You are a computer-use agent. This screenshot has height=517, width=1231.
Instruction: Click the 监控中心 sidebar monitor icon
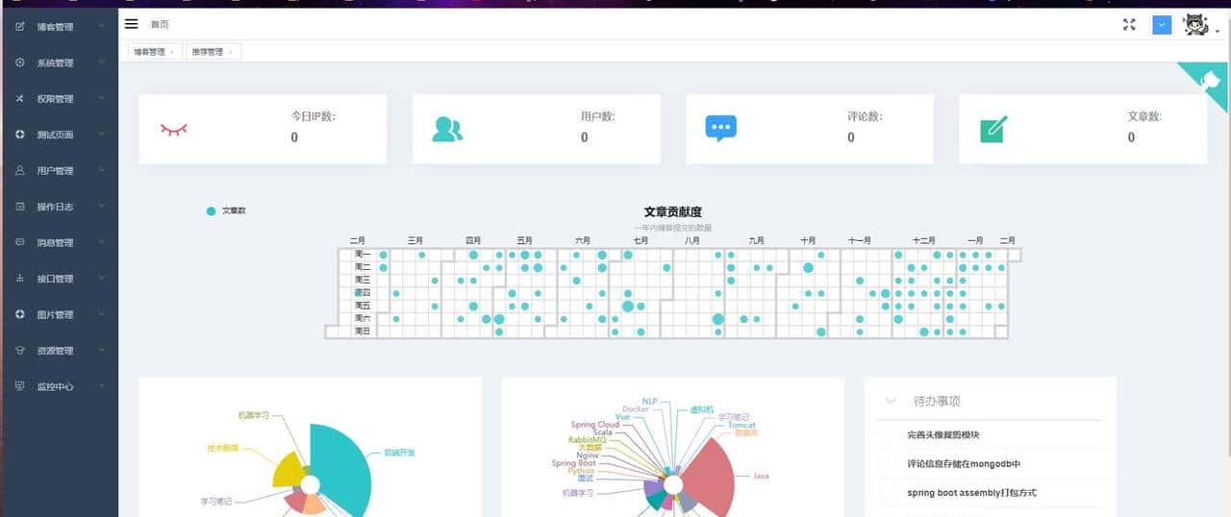[x=20, y=386]
